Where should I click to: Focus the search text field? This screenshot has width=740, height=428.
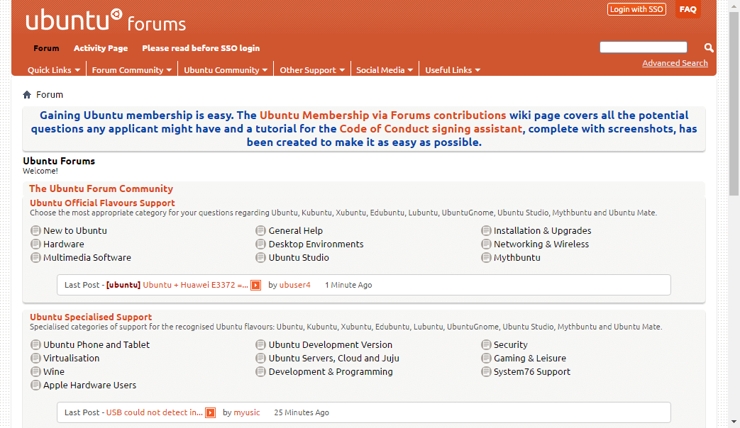pyautogui.click(x=644, y=47)
